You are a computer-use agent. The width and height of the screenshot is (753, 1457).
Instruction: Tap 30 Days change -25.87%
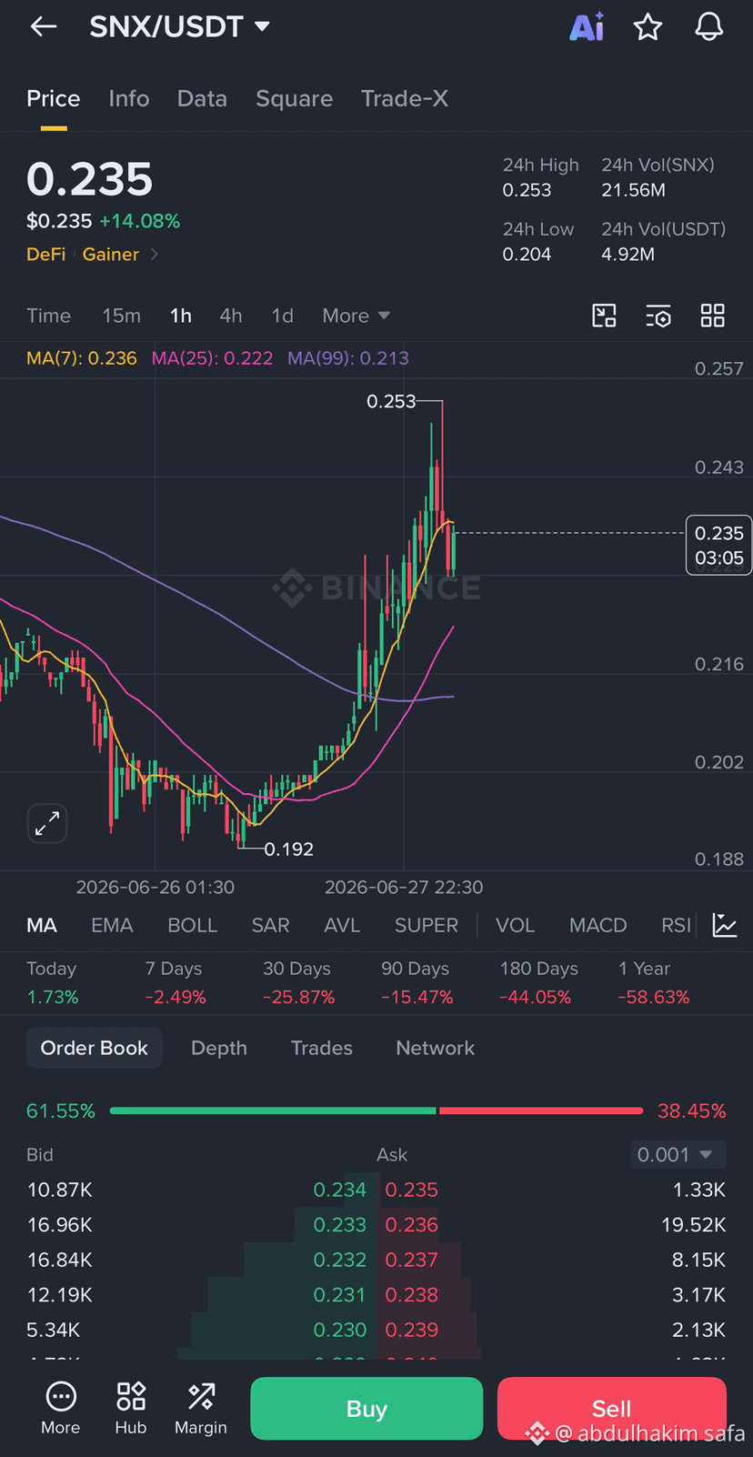[x=299, y=997]
